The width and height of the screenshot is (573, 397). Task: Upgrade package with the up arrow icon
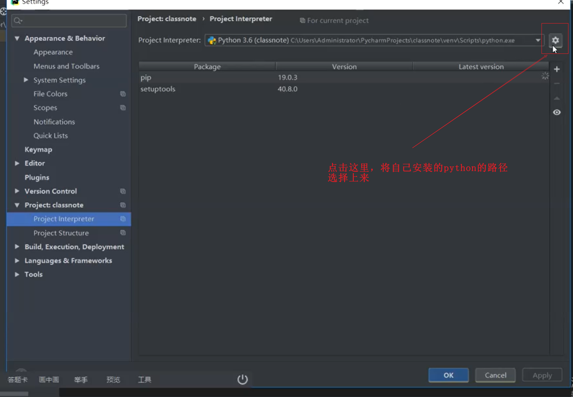pos(557,98)
